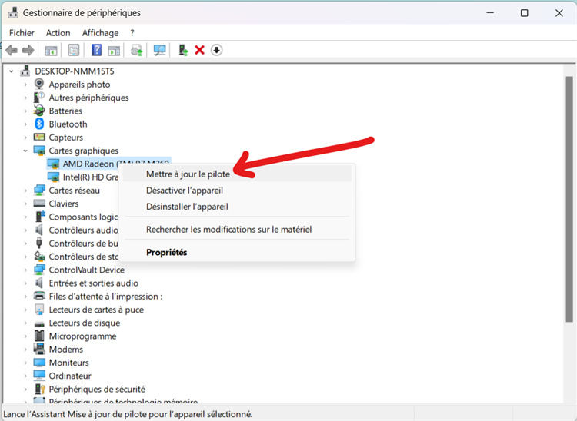The image size is (577, 421).
Task: Click the black down-arrow disable device icon
Action: pyautogui.click(x=216, y=50)
